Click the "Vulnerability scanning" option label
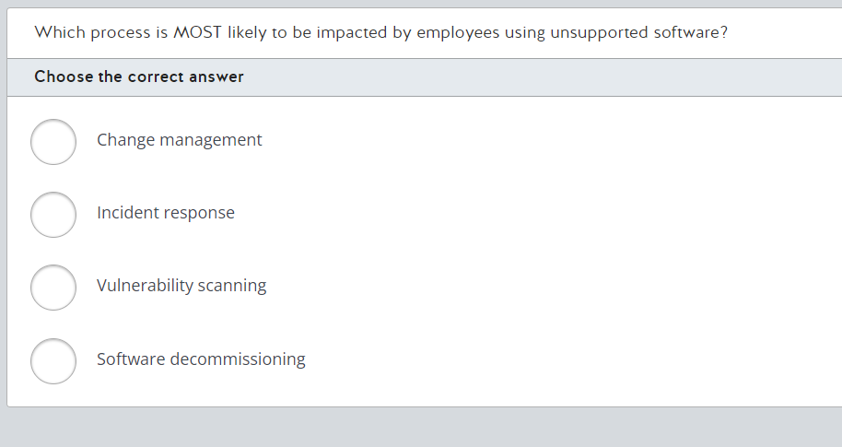The width and height of the screenshot is (842, 447). tap(181, 286)
